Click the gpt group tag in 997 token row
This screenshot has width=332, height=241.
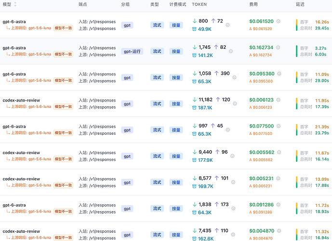(x=127, y=130)
